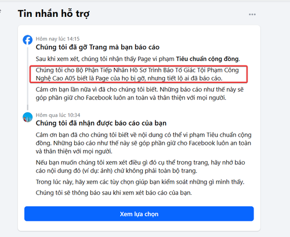Click the "Tin nhắn hỗ trợ" page title
Screen dimensions: 290x237
pyautogui.click(x=54, y=14)
